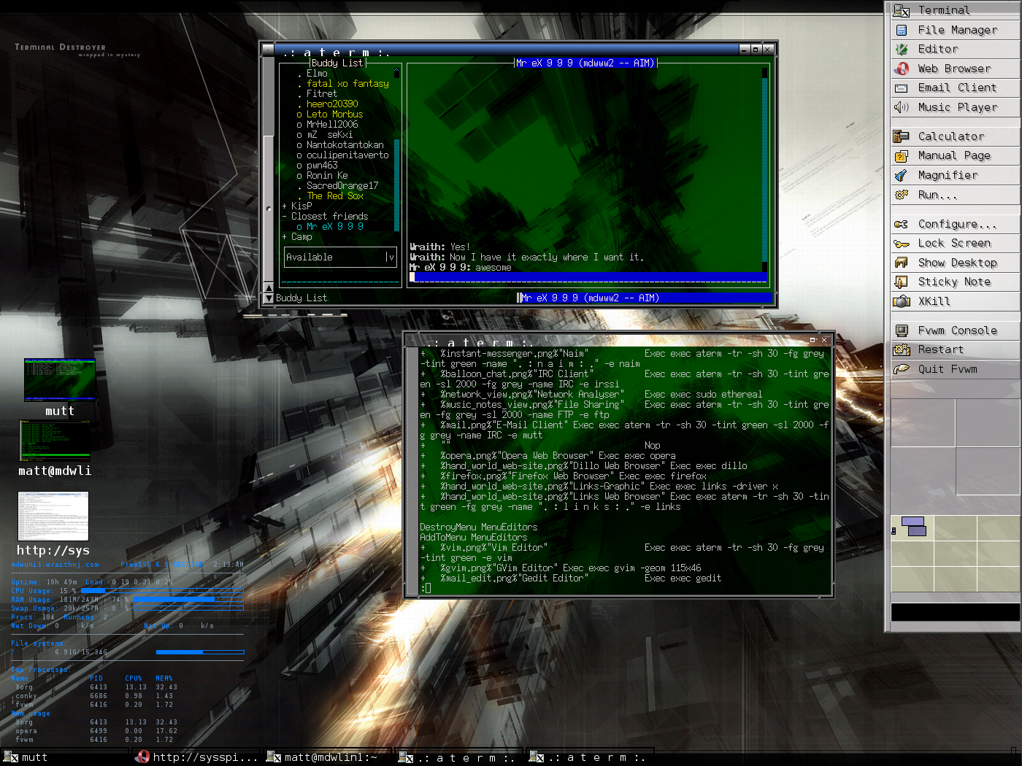Click the Lock Screen key icon

[x=902, y=244]
